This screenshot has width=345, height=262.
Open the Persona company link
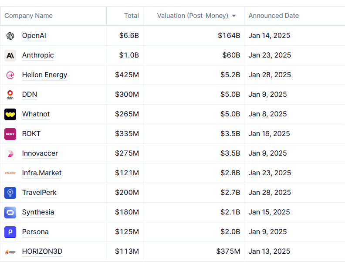(35, 231)
